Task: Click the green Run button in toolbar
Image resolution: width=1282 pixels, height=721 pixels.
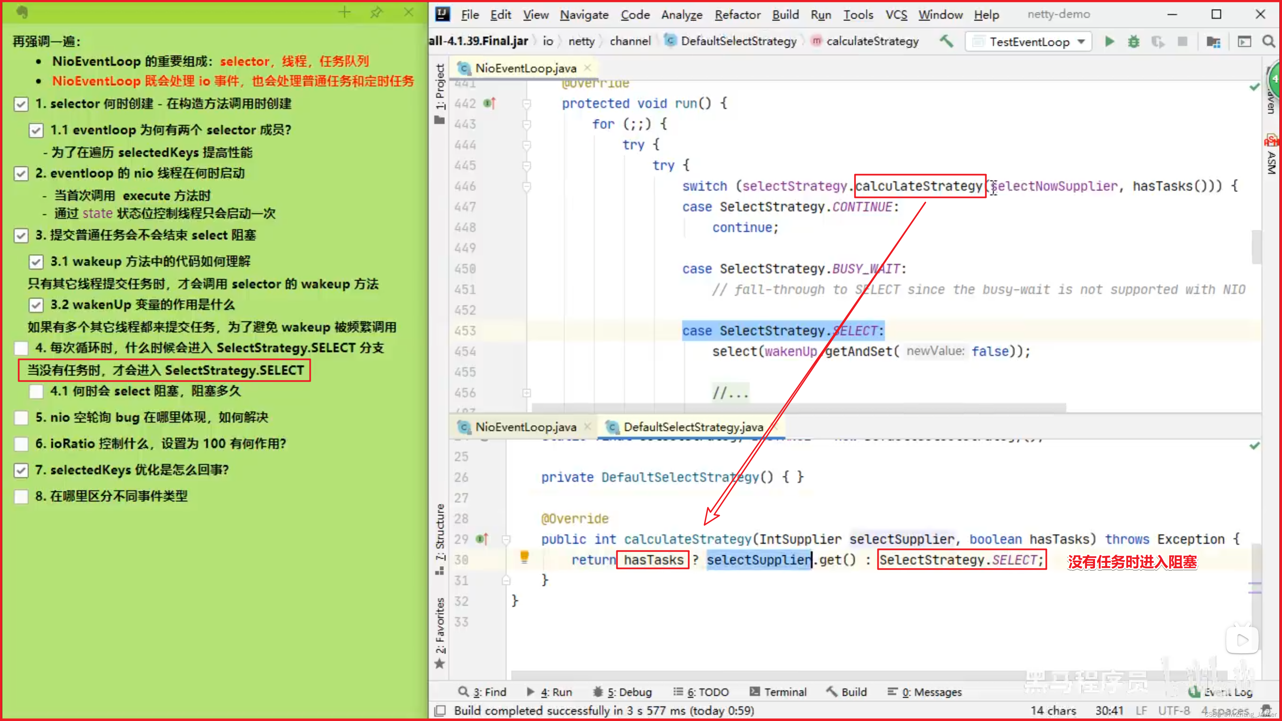Action: click(x=1109, y=41)
